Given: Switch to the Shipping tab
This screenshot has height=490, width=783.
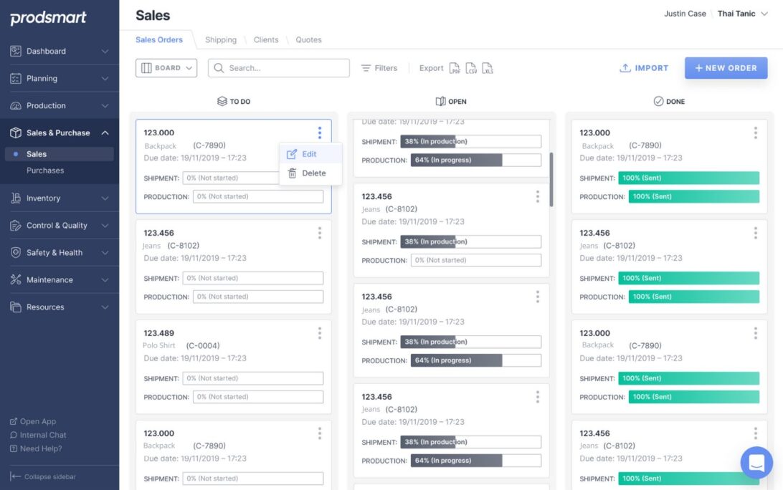Looking at the screenshot, I should (x=221, y=39).
